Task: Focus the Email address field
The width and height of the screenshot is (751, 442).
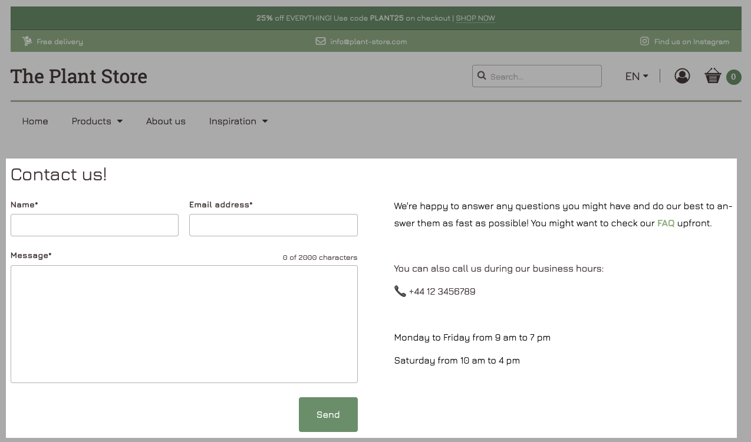Action: click(x=273, y=225)
